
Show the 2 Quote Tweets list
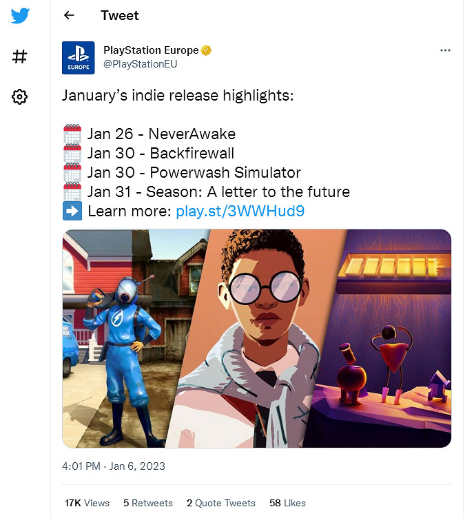pyautogui.click(x=220, y=503)
